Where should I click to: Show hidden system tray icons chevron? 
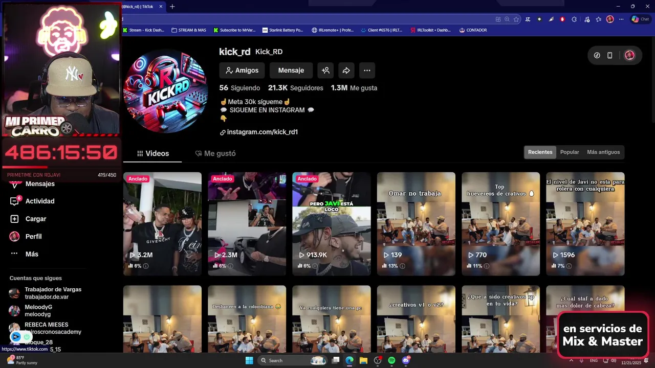coord(571,360)
